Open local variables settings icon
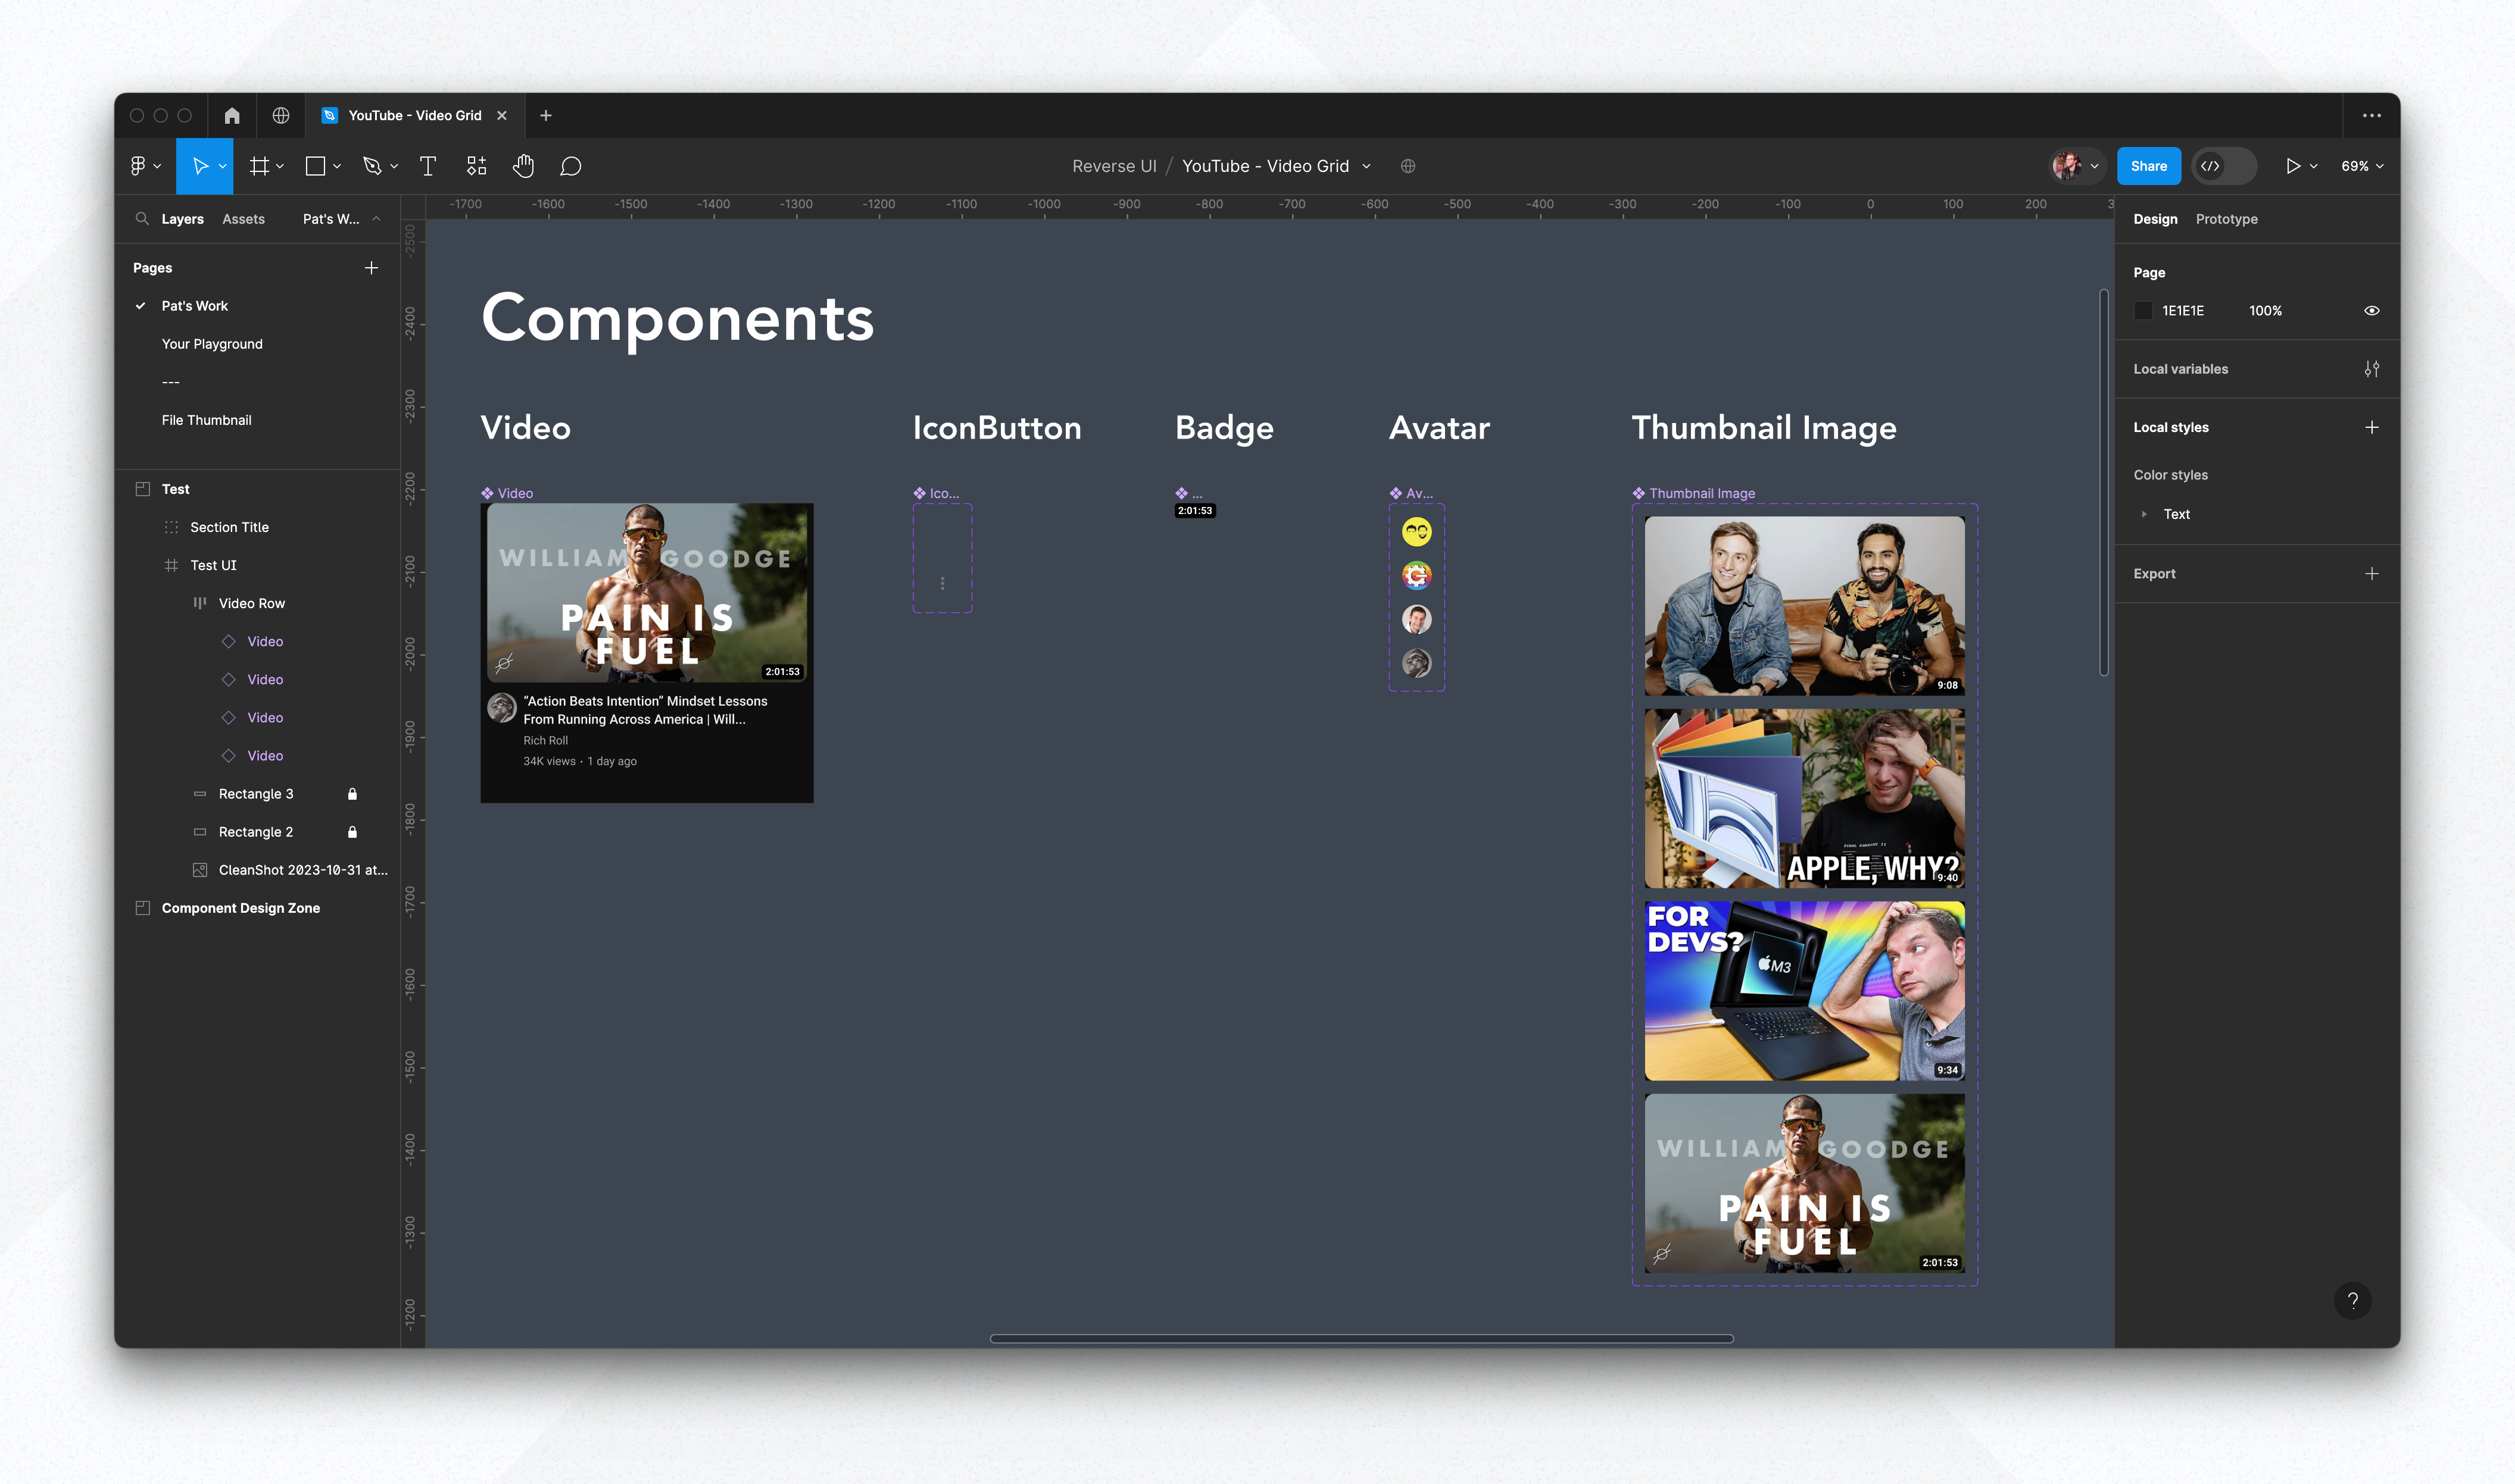 coord(2371,368)
